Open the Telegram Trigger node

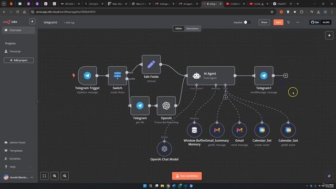pos(88,76)
